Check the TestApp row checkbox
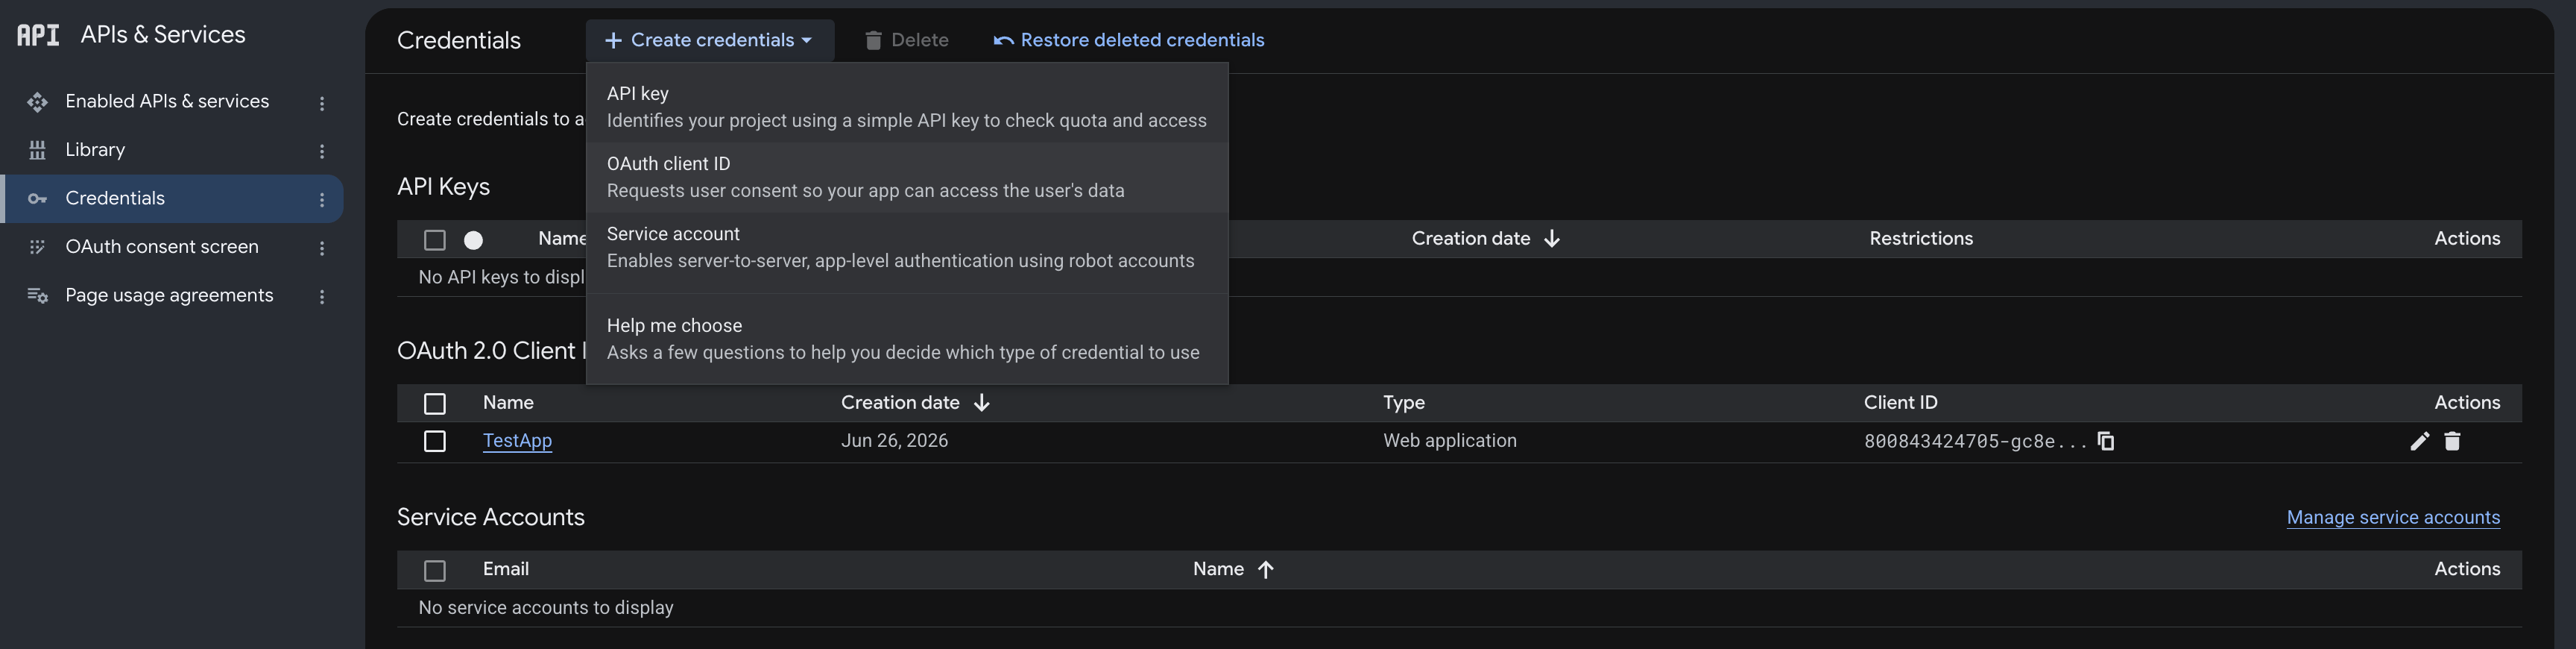 point(435,442)
